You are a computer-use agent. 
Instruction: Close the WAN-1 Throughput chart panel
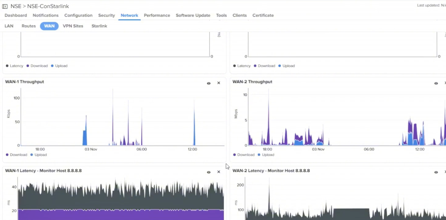(x=219, y=83)
